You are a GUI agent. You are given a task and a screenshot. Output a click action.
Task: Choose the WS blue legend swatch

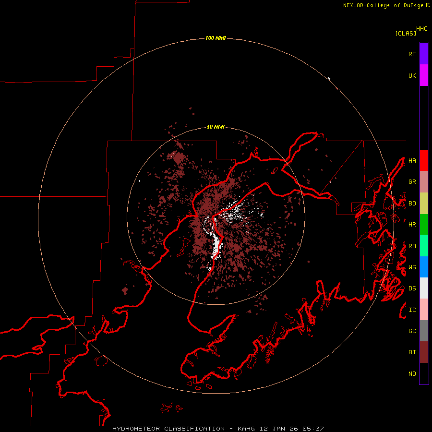(424, 267)
